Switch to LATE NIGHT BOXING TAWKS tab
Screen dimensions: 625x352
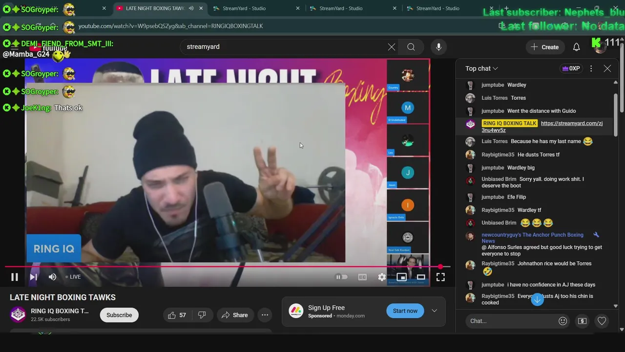pos(154,8)
